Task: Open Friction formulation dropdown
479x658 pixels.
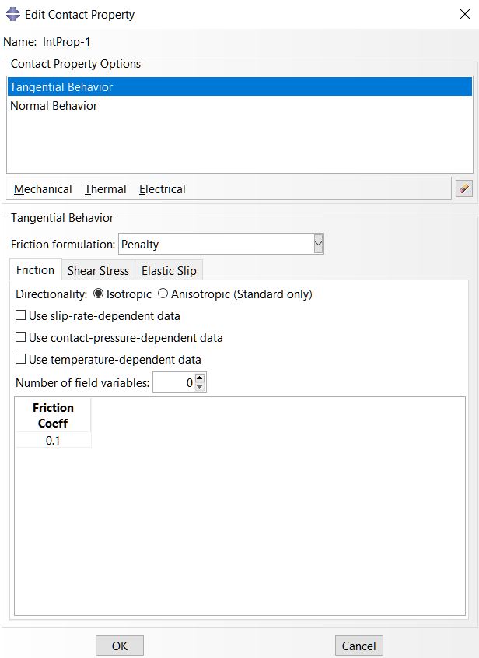Action: 317,245
